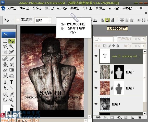This screenshot has height=122, width=148.
Task: Select the Gradient tool
Action: coord(11,70)
